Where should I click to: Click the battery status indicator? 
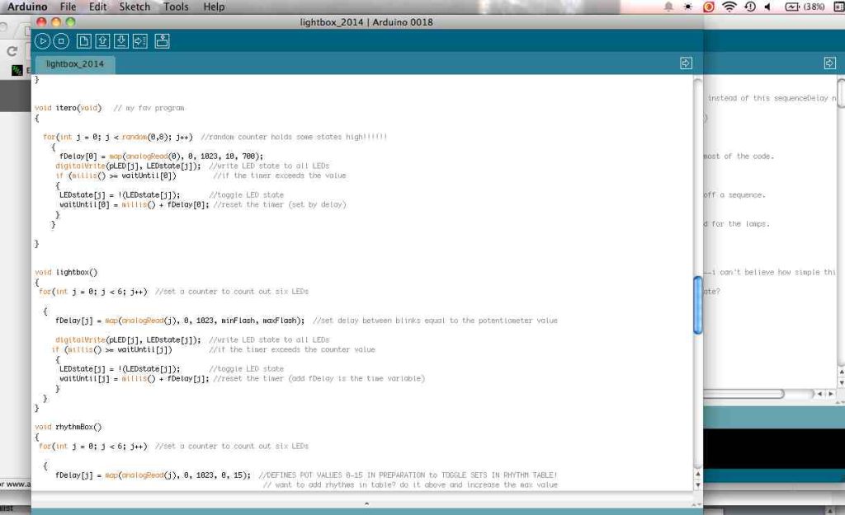(x=805, y=7)
